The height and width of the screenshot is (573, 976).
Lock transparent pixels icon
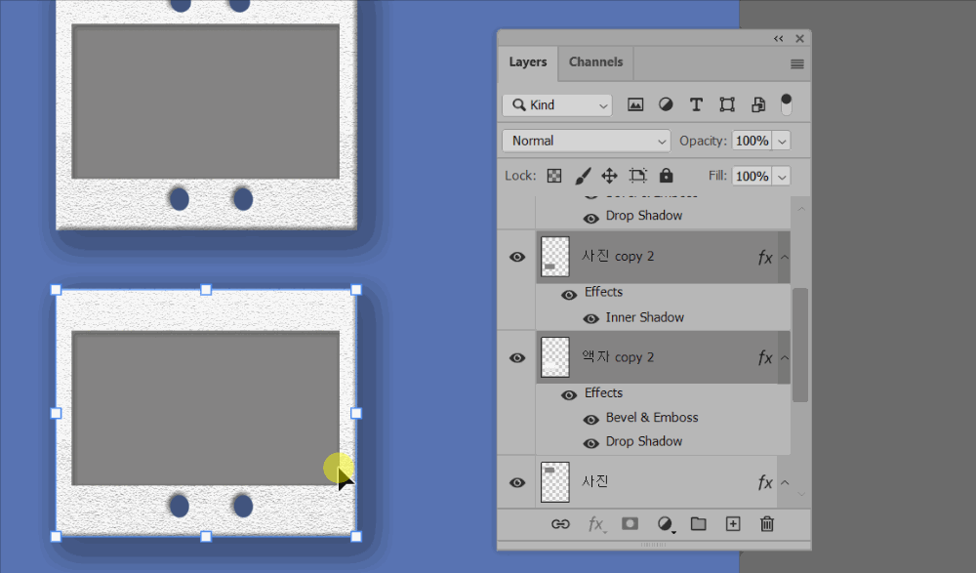click(x=554, y=176)
